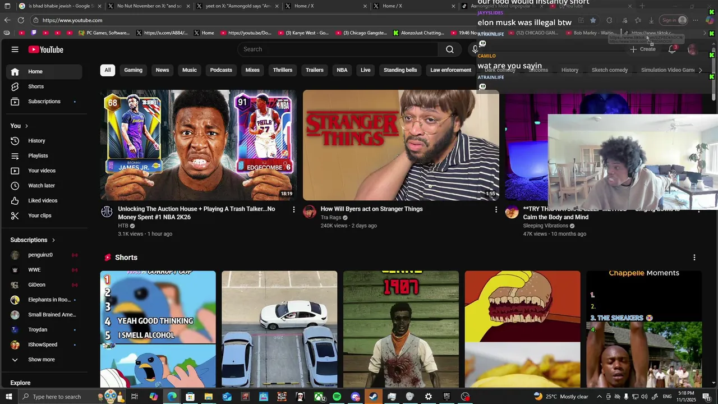Open Liked videos in the sidebar
Image resolution: width=718 pixels, height=404 pixels.
click(x=44, y=200)
